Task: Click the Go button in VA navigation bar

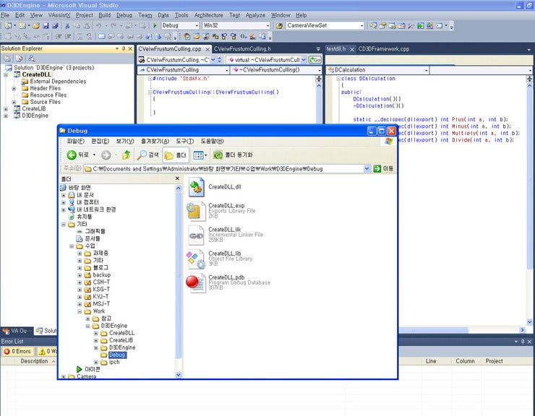Action: click(314, 60)
